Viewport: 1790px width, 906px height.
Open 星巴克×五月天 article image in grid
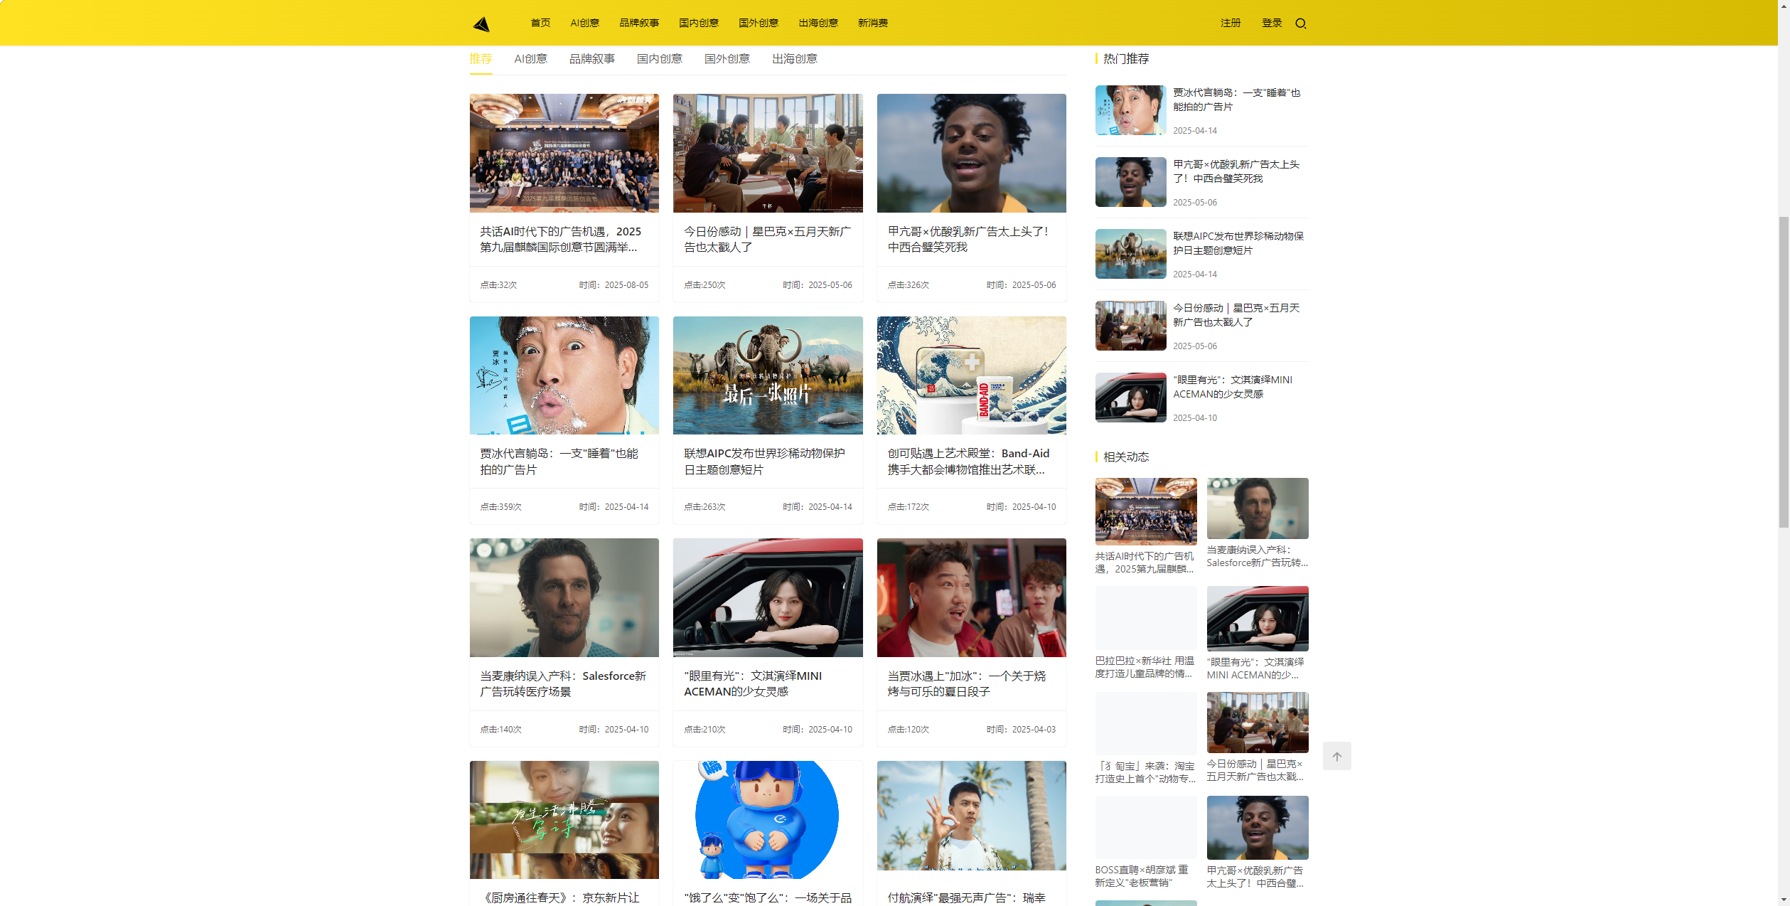pyautogui.click(x=767, y=153)
